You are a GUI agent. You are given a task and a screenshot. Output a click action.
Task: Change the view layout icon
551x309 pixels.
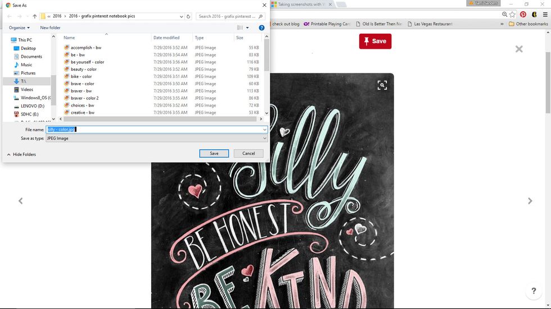coord(240,27)
